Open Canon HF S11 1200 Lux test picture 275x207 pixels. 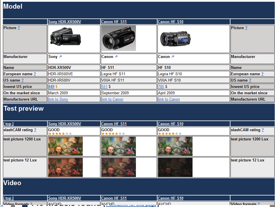119,146
